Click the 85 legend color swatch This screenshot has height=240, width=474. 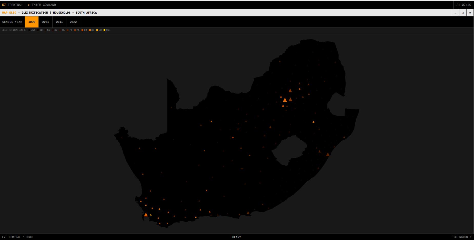pyautogui.click(x=90, y=30)
